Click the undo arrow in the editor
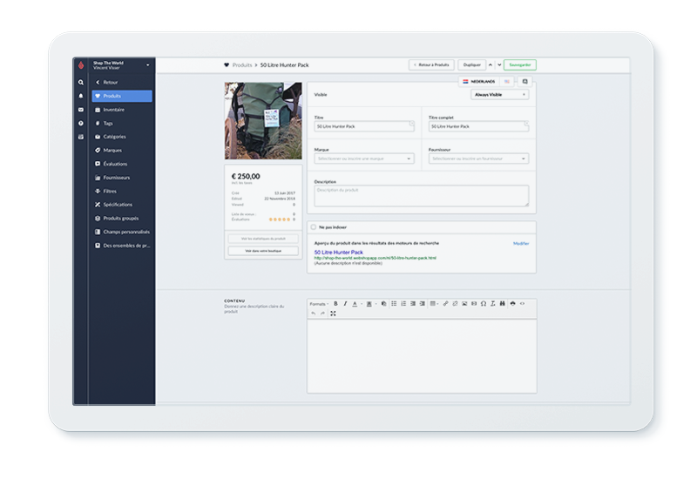This screenshot has width=697, height=479. (314, 314)
